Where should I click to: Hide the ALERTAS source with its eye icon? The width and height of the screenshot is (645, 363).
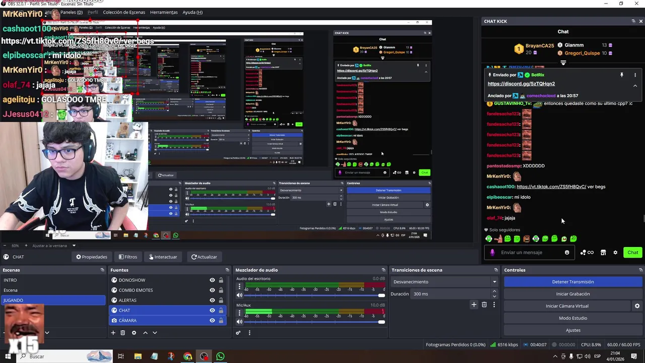(x=212, y=300)
